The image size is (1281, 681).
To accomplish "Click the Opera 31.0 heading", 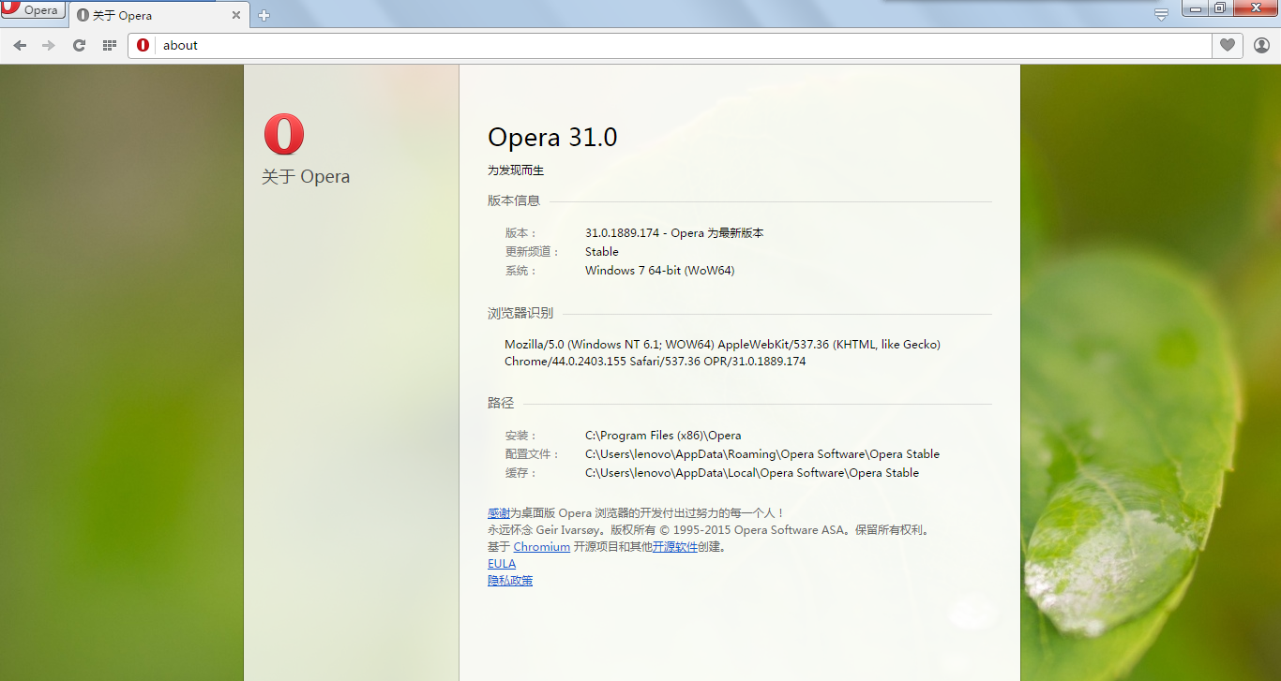I will click(552, 137).
